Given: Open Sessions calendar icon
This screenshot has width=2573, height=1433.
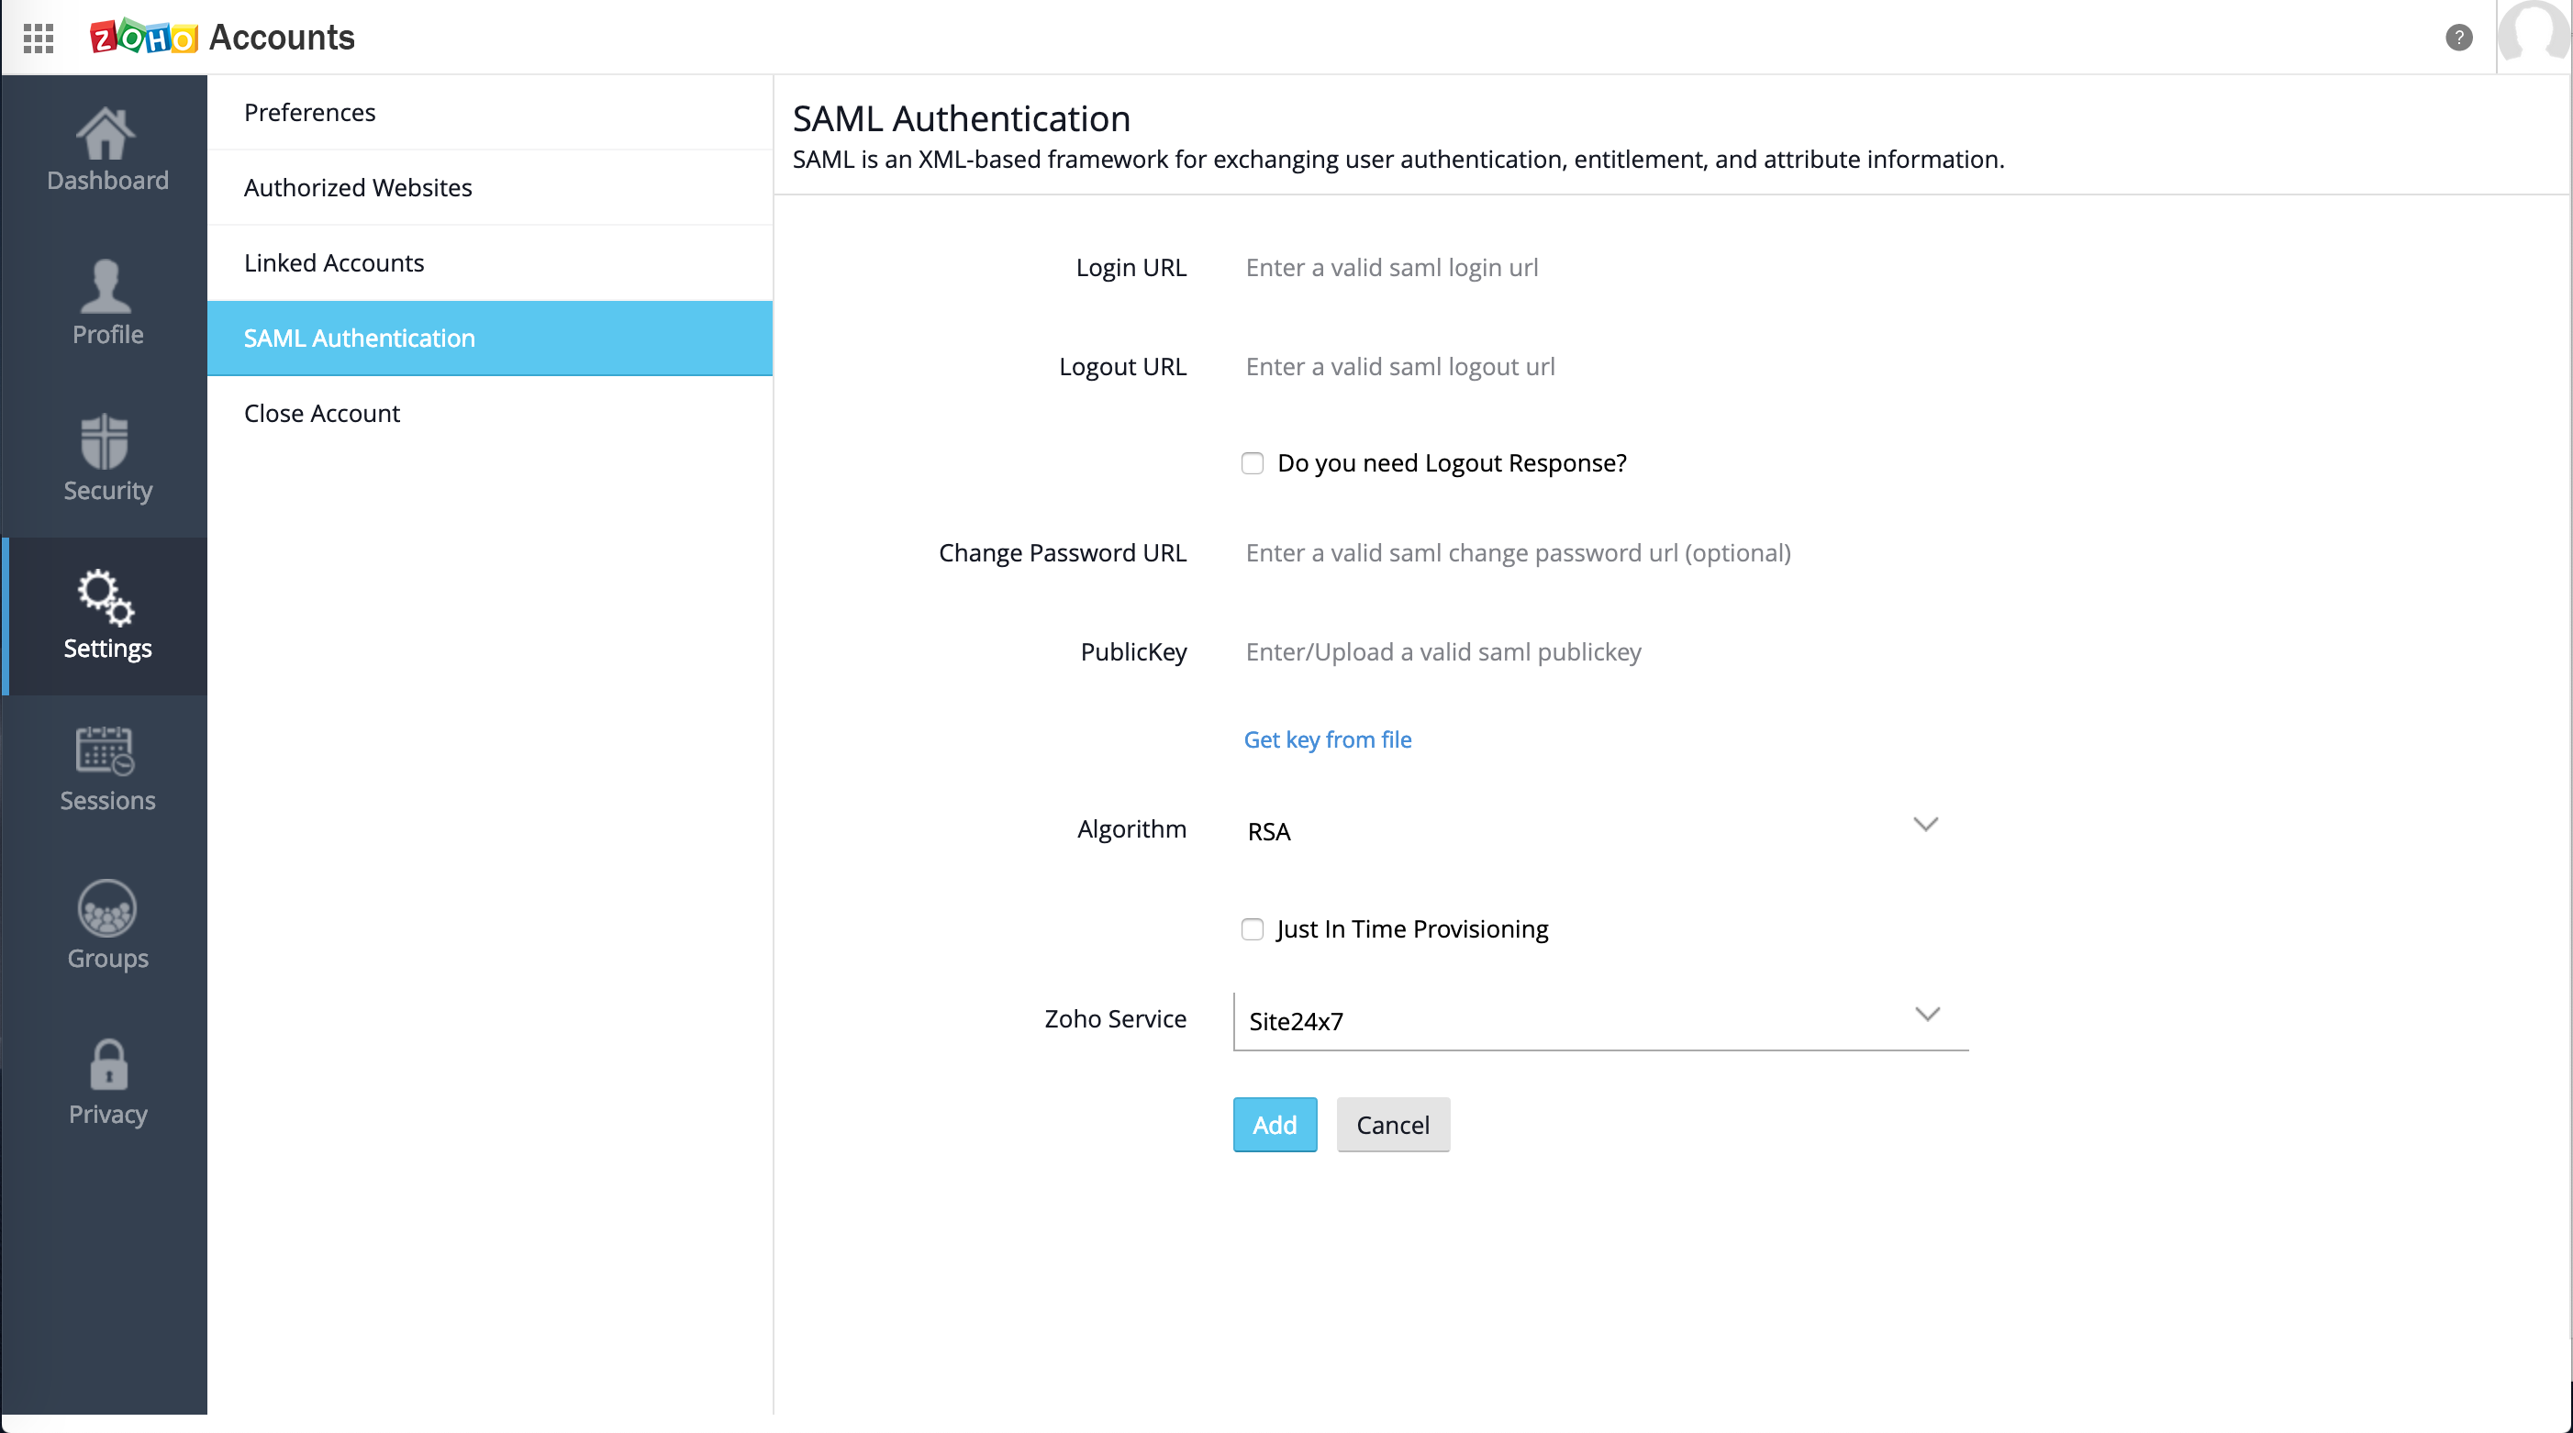Looking at the screenshot, I should pyautogui.click(x=105, y=751).
